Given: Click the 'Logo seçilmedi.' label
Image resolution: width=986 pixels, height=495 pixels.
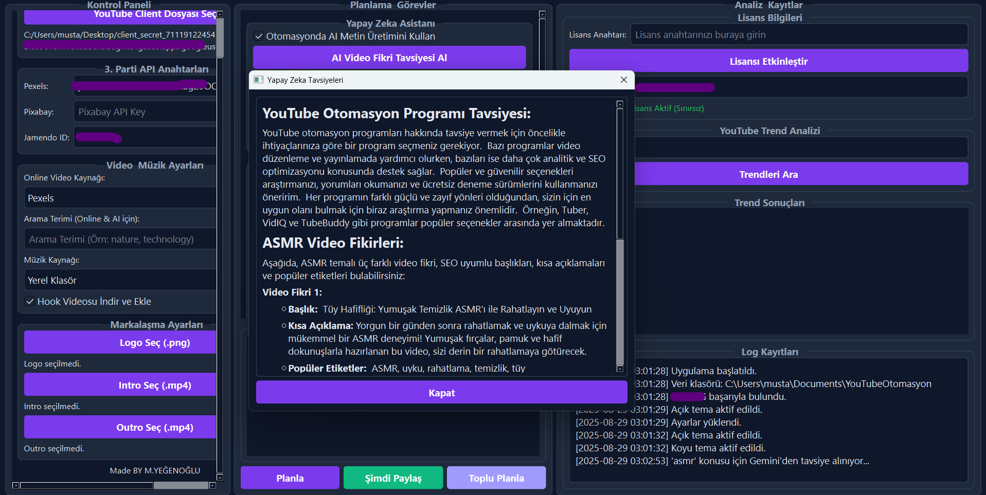Looking at the screenshot, I should coord(52,364).
